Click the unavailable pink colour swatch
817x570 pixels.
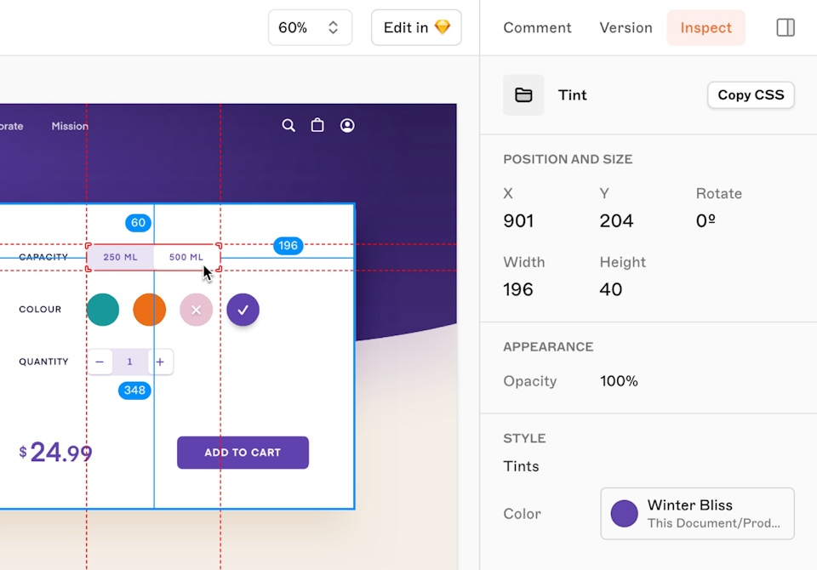(x=196, y=310)
